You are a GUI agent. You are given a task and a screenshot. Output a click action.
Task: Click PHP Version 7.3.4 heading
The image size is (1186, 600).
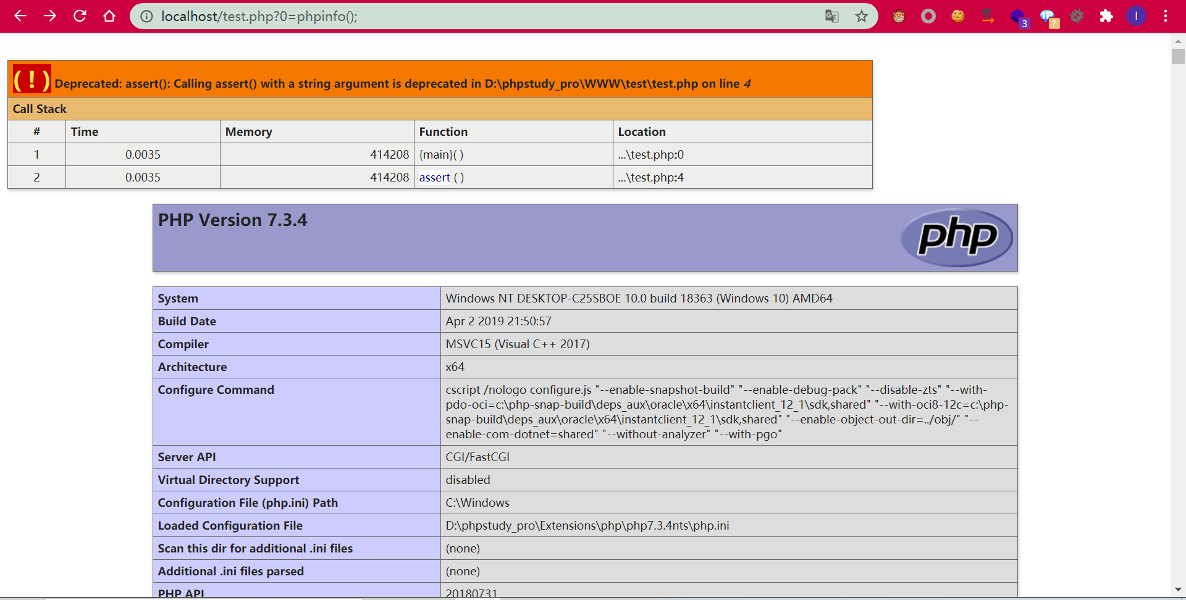click(x=232, y=220)
